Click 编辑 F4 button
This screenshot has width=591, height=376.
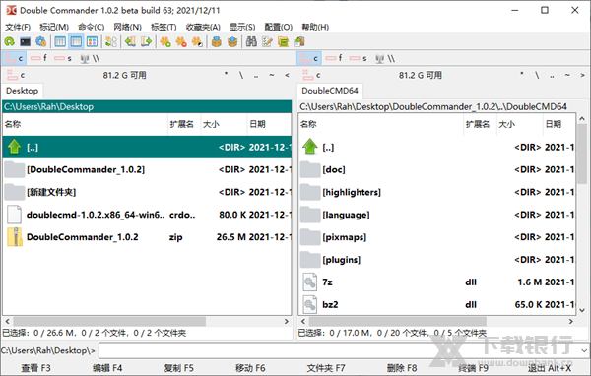[x=107, y=368]
